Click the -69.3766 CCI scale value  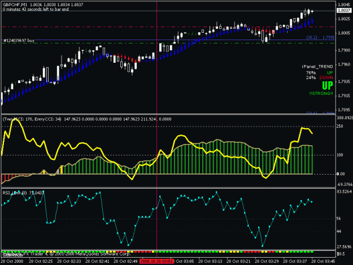point(345,185)
